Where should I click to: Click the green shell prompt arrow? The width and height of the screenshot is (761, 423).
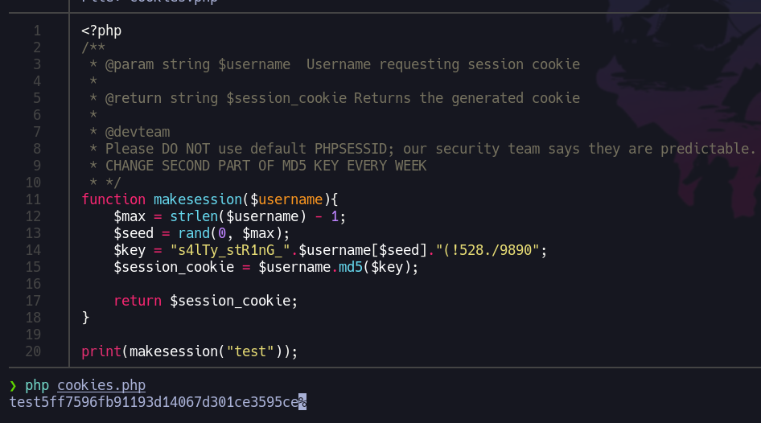pyautogui.click(x=13, y=386)
